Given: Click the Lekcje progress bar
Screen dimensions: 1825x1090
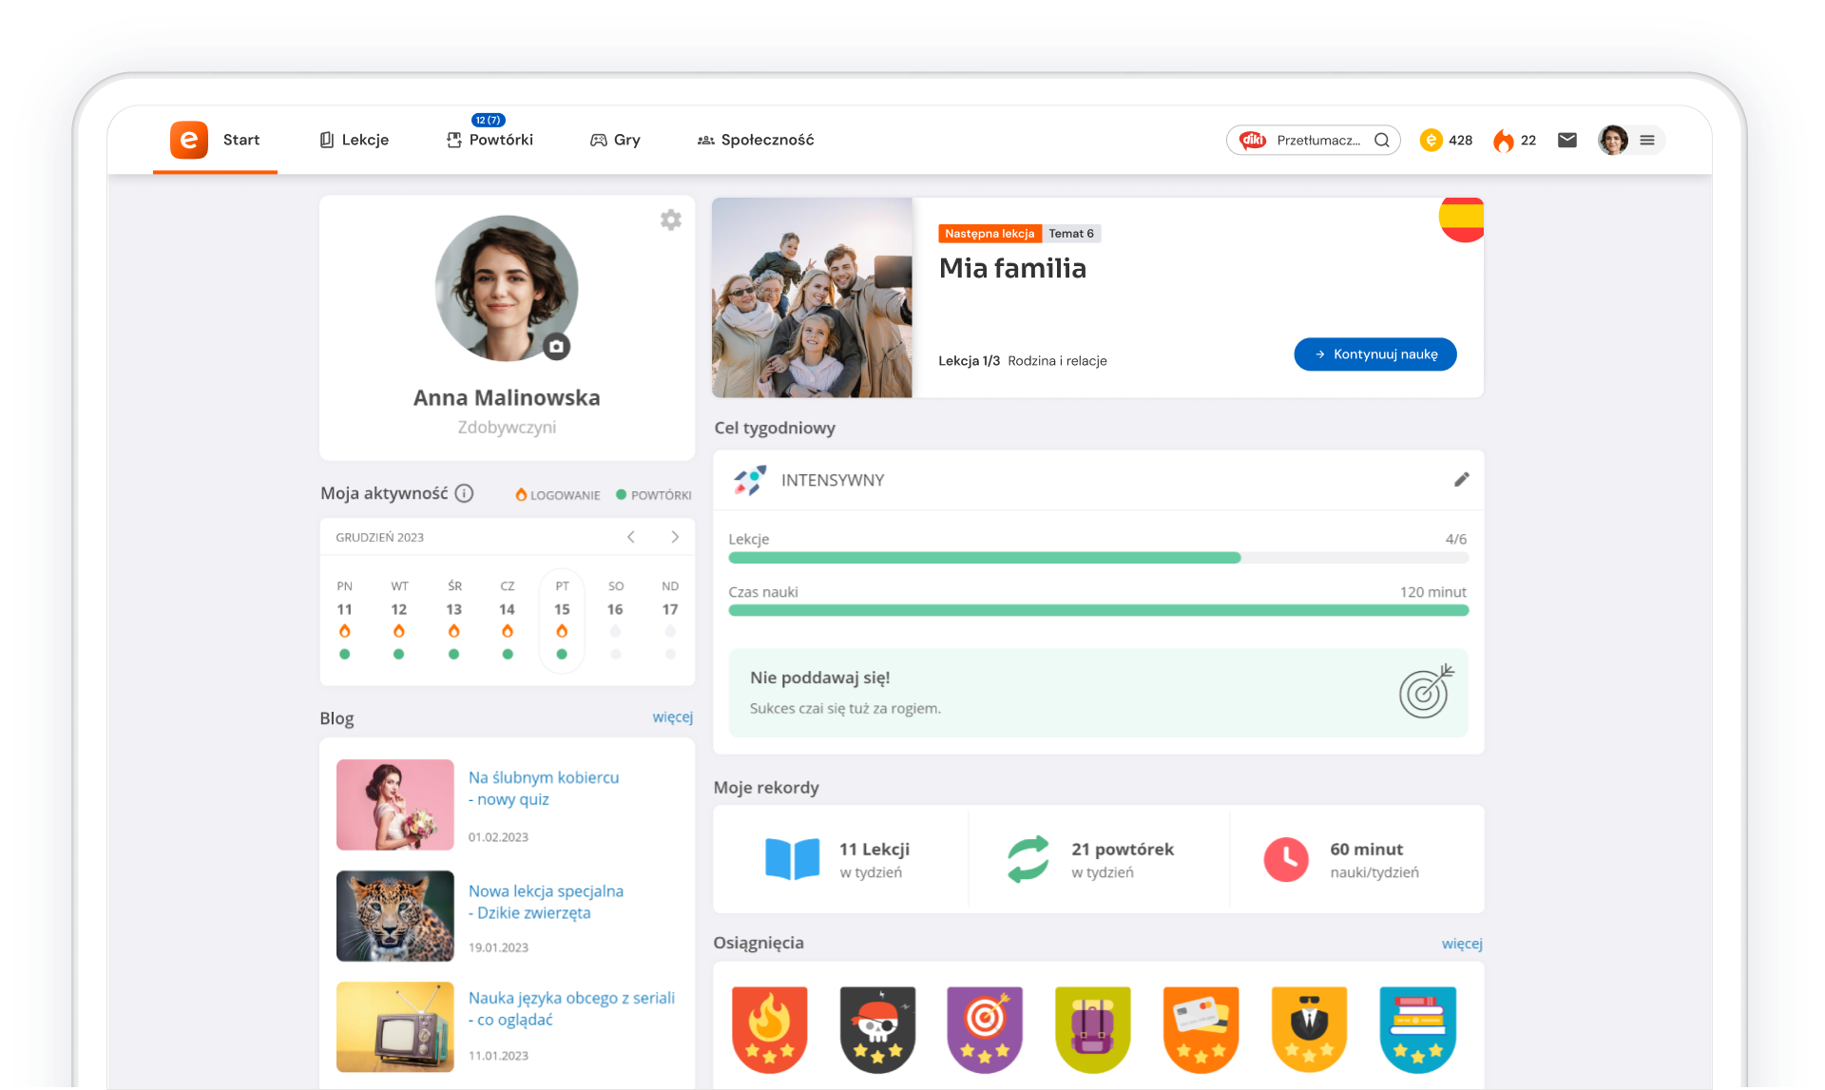Looking at the screenshot, I should tap(1099, 558).
